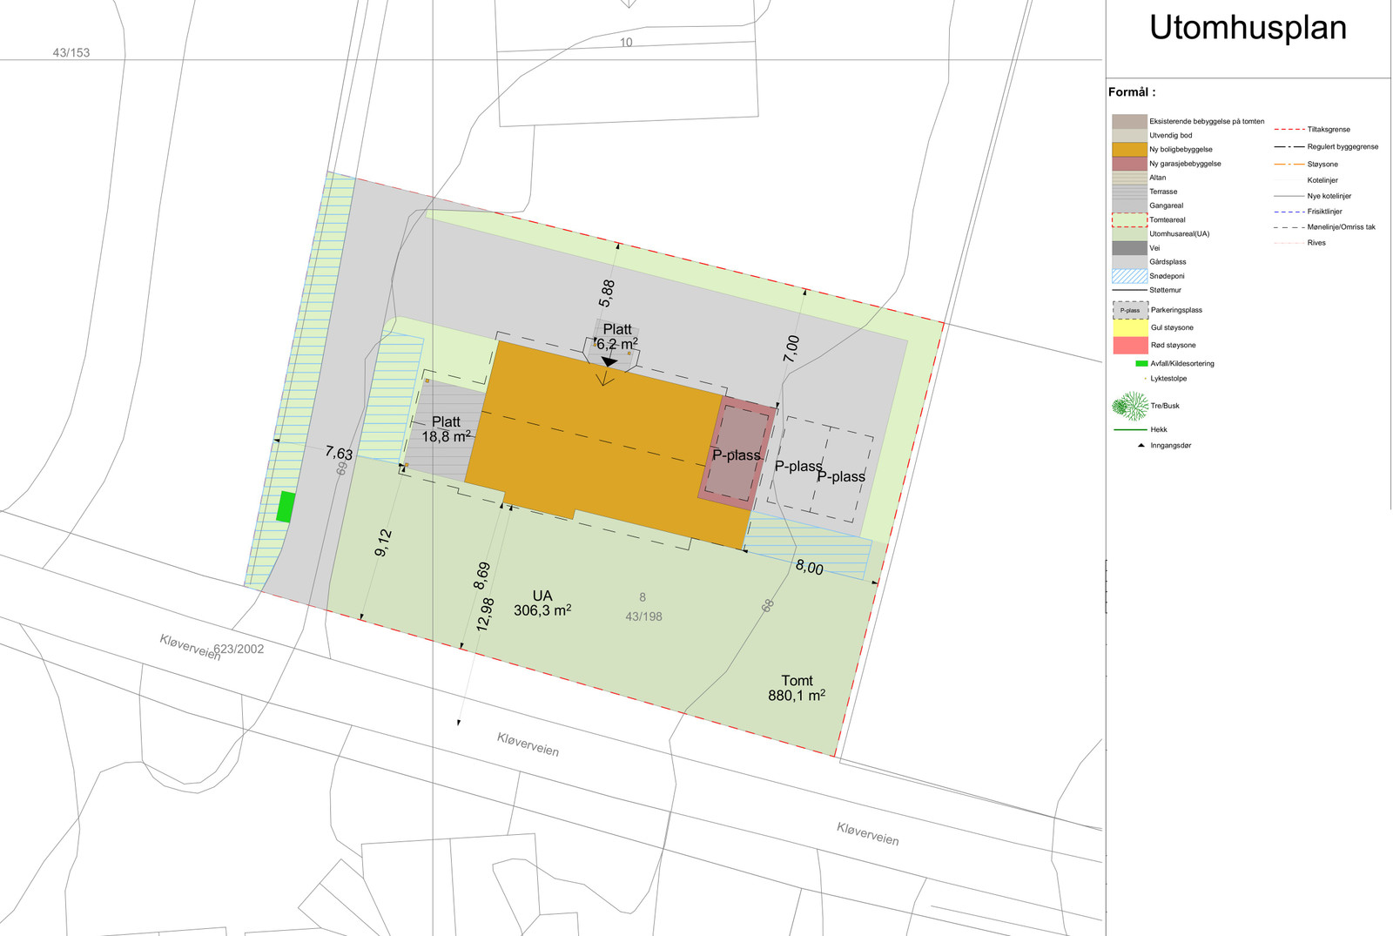Click the P-plass dashed legend symbol
The height and width of the screenshot is (936, 1393).
click(1130, 310)
